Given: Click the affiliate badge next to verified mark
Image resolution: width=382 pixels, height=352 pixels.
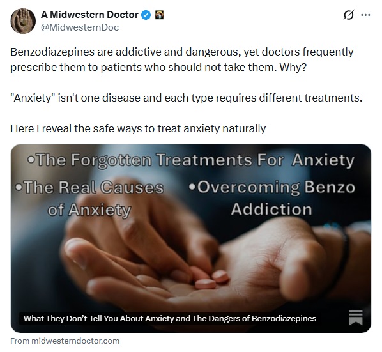Looking at the screenshot, I should tap(159, 15).
